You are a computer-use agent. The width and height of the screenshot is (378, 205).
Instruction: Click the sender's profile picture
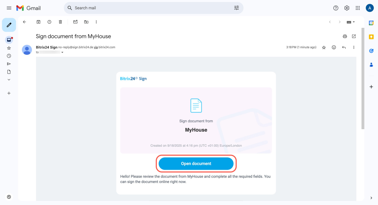pos(27,50)
